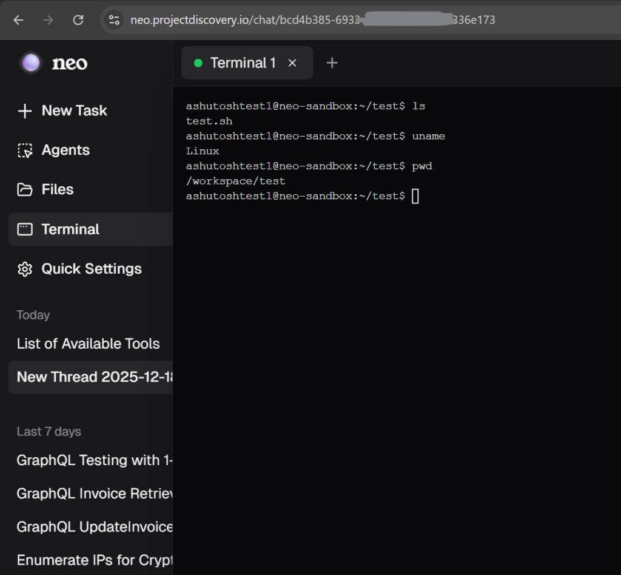Viewport: 621px width, 575px height.
Task: Select the Terminal sidebar menu item
Action: 70,230
